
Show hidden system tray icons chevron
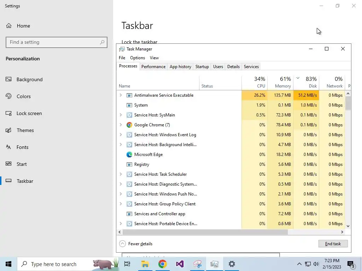(299, 264)
